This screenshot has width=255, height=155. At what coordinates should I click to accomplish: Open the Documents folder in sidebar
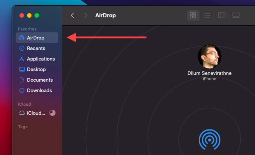click(37, 80)
